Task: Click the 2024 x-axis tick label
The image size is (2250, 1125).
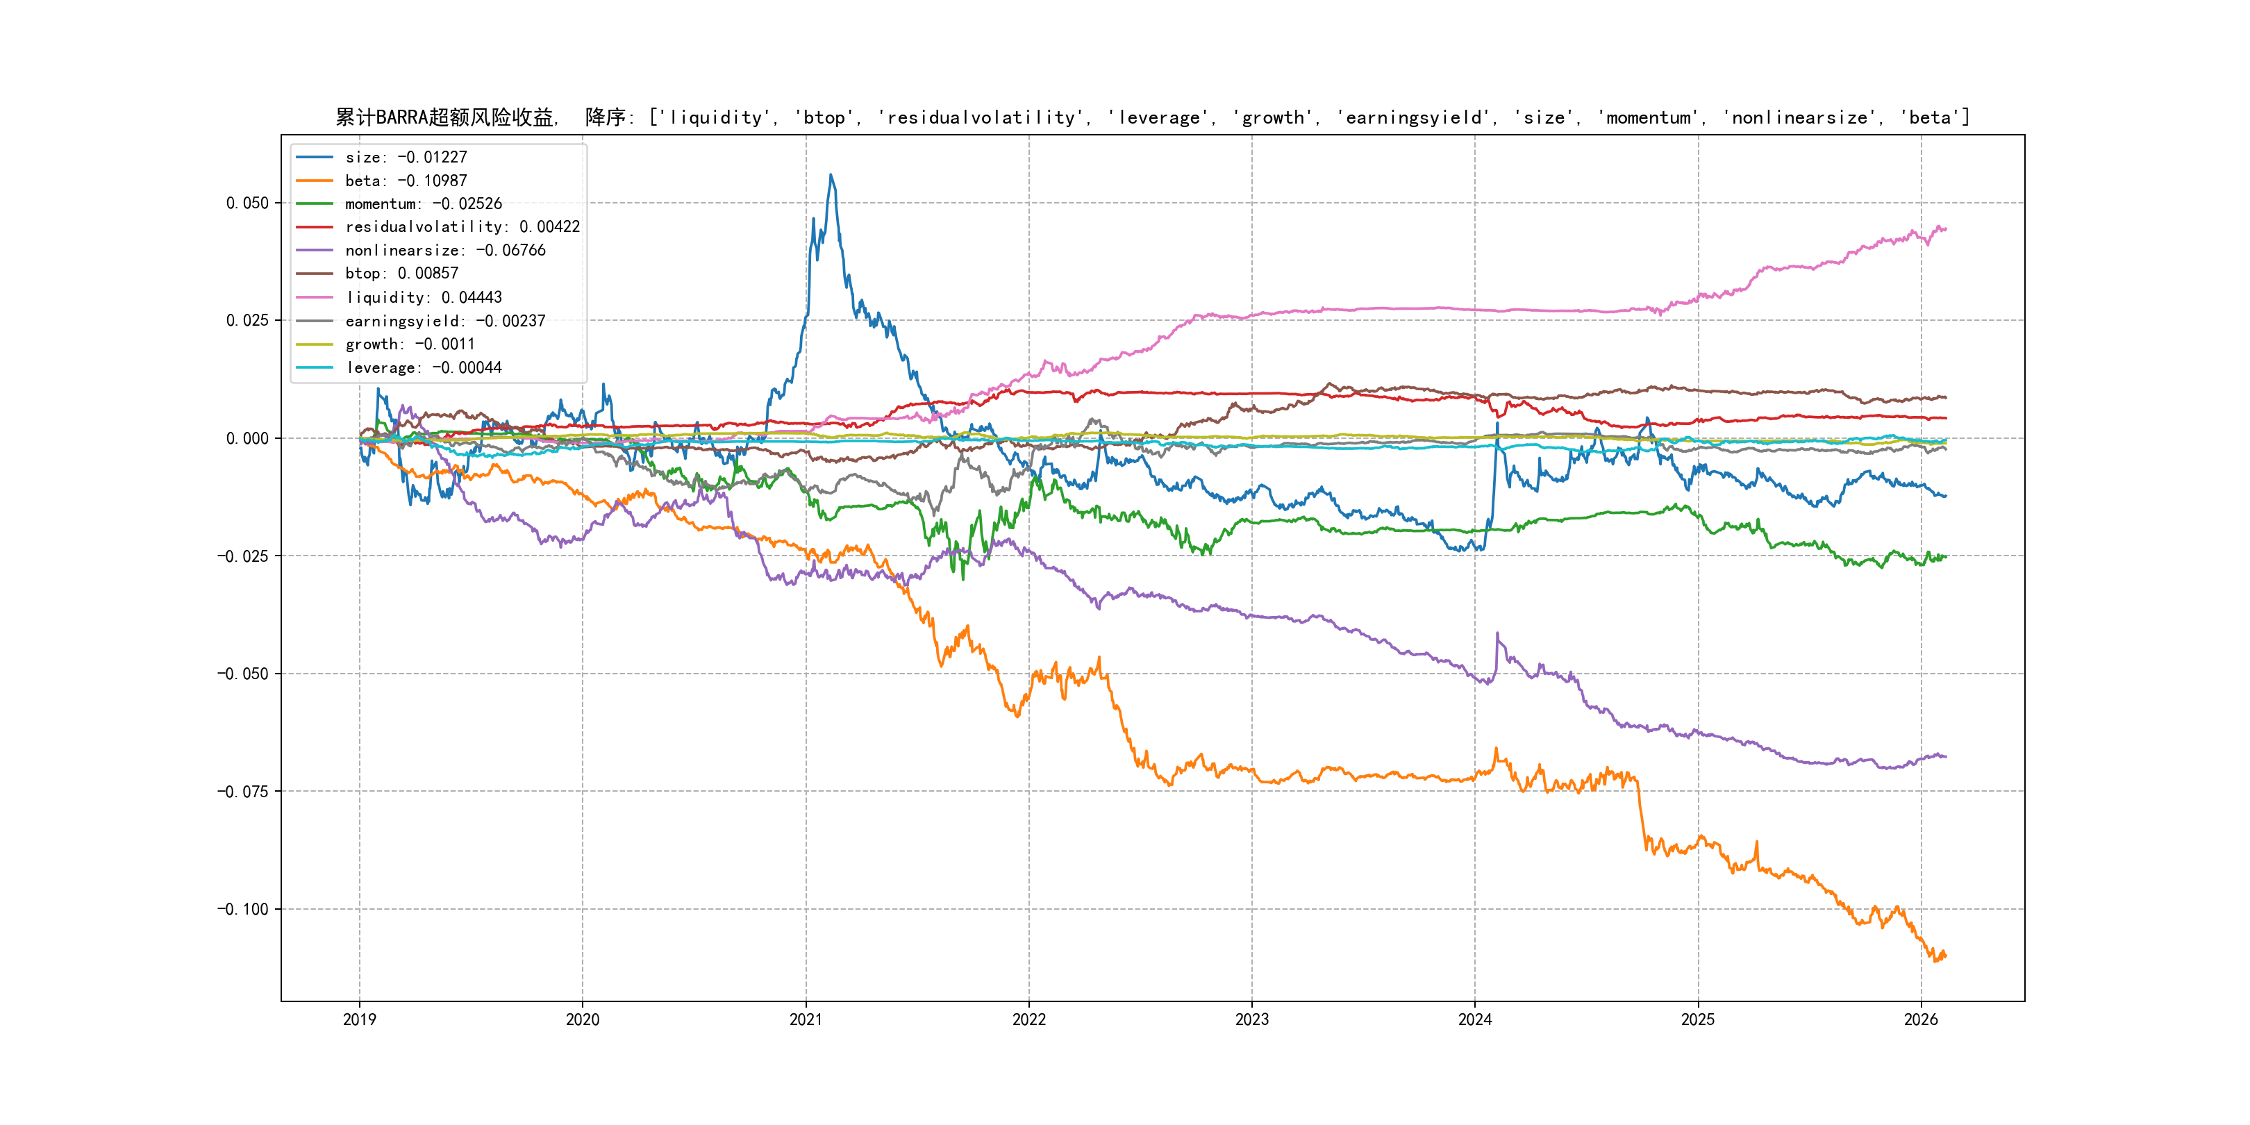Action: pyautogui.click(x=1475, y=1019)
